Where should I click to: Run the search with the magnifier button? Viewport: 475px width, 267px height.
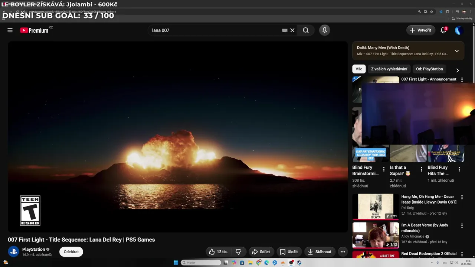click(306, 30)
